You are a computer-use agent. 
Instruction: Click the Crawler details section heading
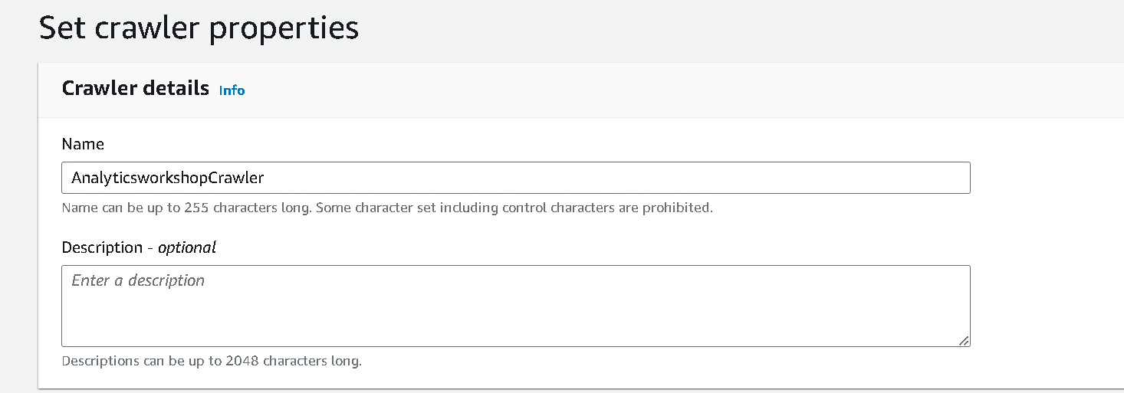coord(136,88)
